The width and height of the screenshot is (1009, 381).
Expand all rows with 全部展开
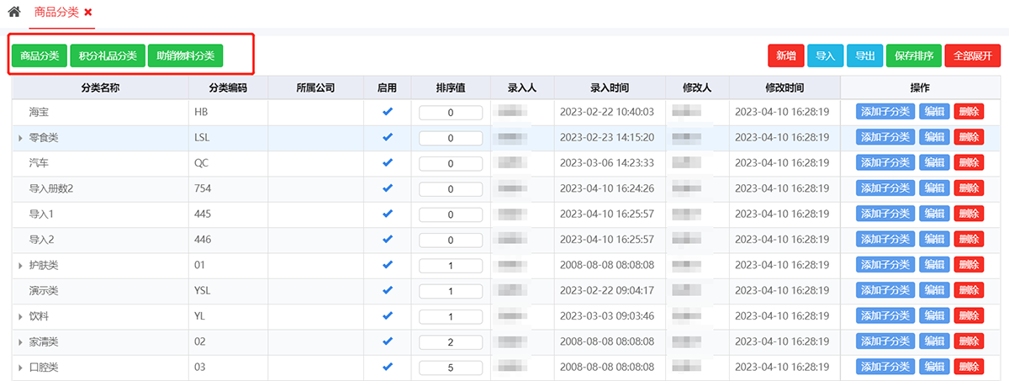click(973, 56)
